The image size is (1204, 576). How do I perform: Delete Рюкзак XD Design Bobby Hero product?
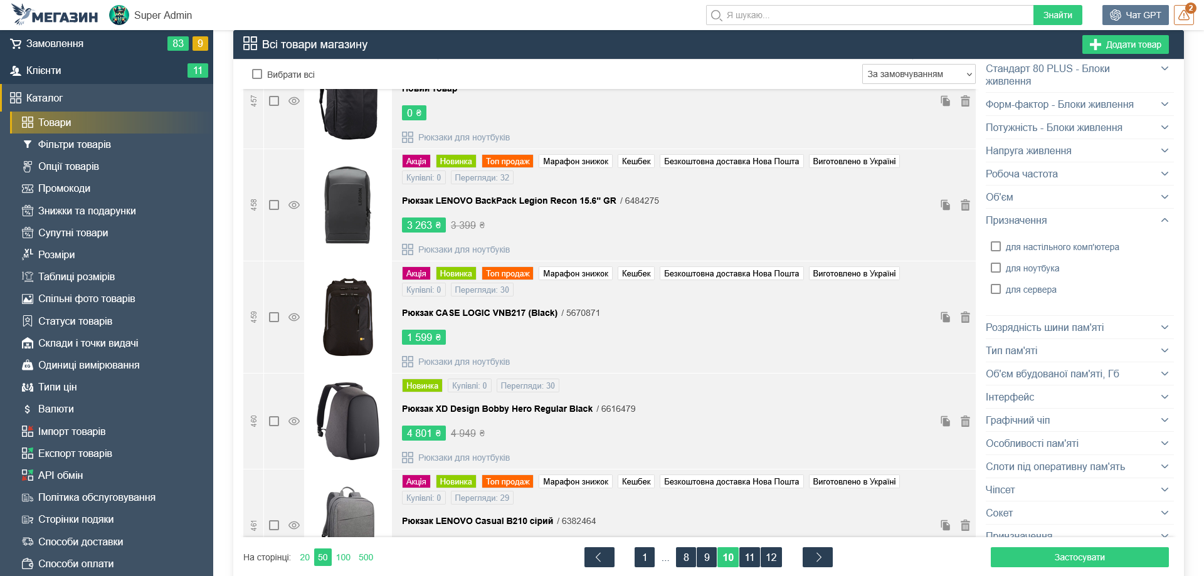point(965,421)
